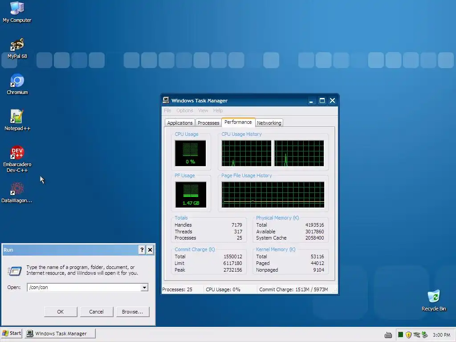The height and width of the screenshot is (342, 456).
Task: Select the Performance tab
Action: coord(238,122)
